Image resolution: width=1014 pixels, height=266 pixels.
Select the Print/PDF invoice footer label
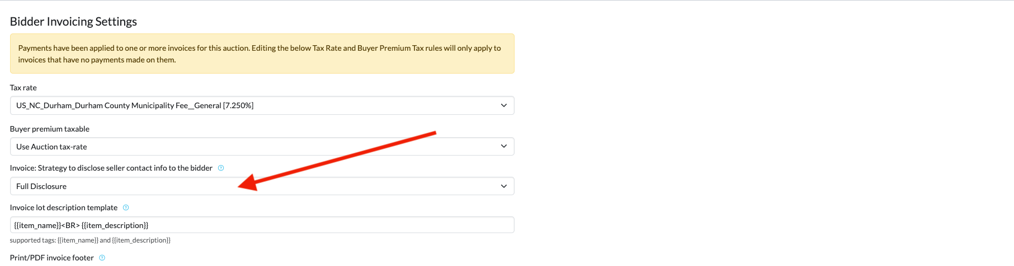pos(52,258)
